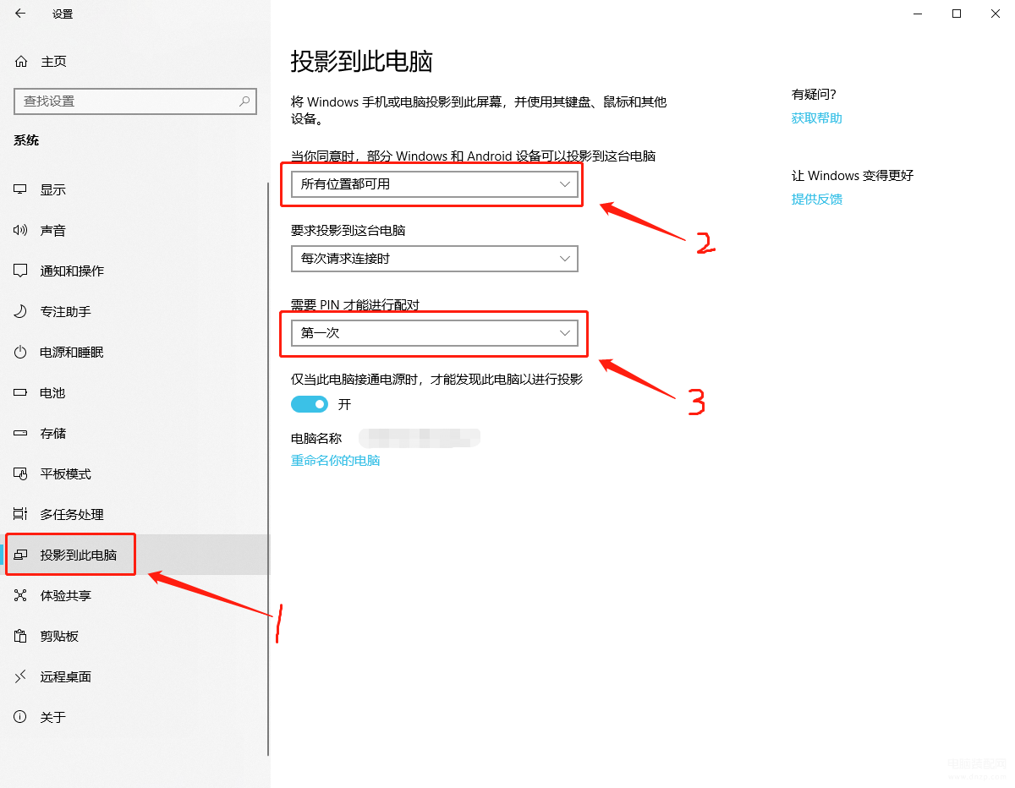Open 远程桌面 settings
This screenshot has width=1015, height=788.
point(135,676)
